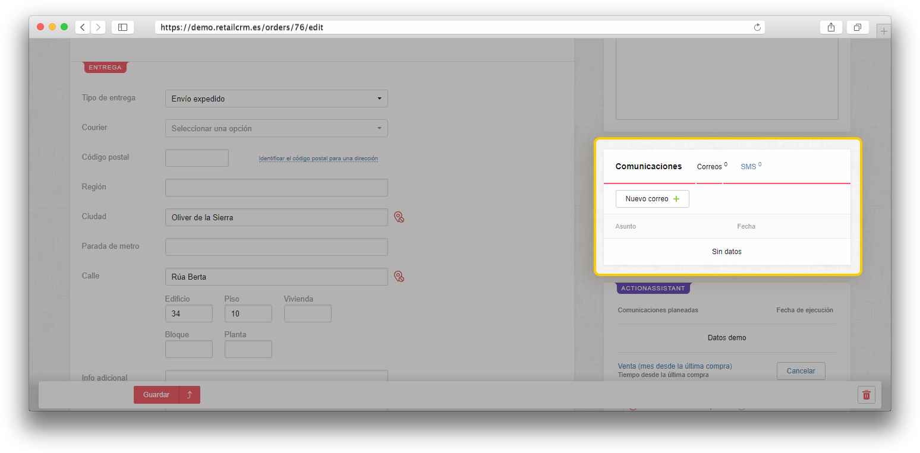Screen dimensions: 920x453
Task: Open a new tab with plus button
Action: click(884, 31)
